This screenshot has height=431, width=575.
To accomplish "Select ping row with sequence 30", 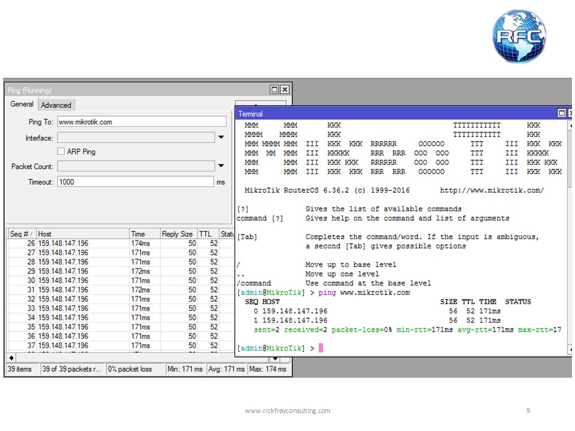I will coord(121,280).
